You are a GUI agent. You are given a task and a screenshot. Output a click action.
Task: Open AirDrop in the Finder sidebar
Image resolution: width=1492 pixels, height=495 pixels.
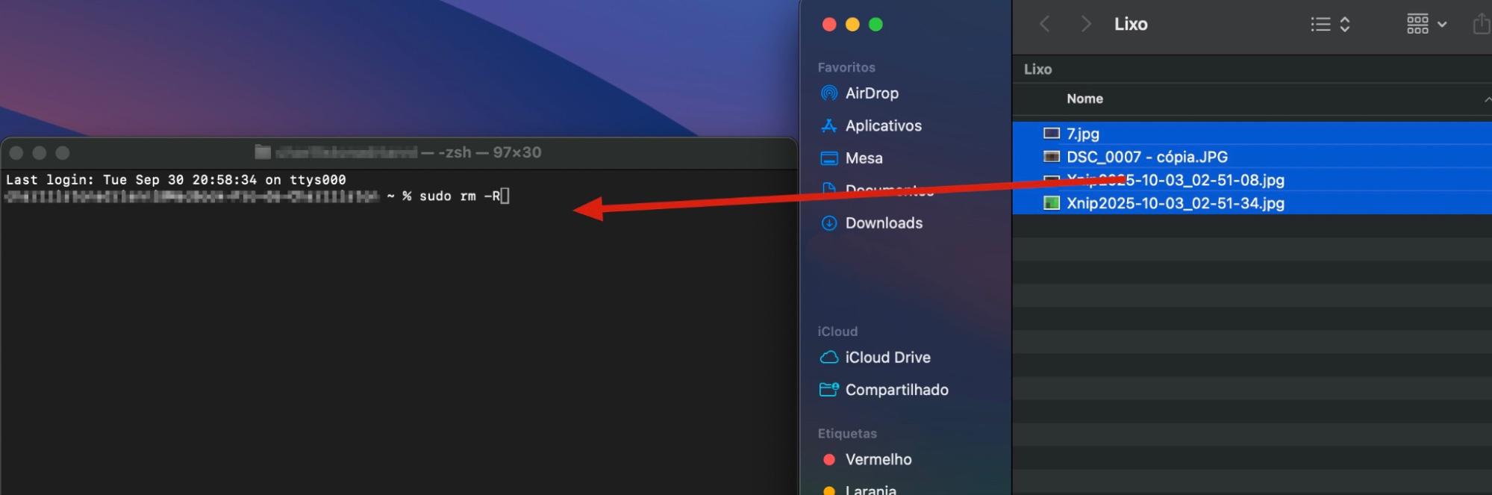tap(871, 93)
